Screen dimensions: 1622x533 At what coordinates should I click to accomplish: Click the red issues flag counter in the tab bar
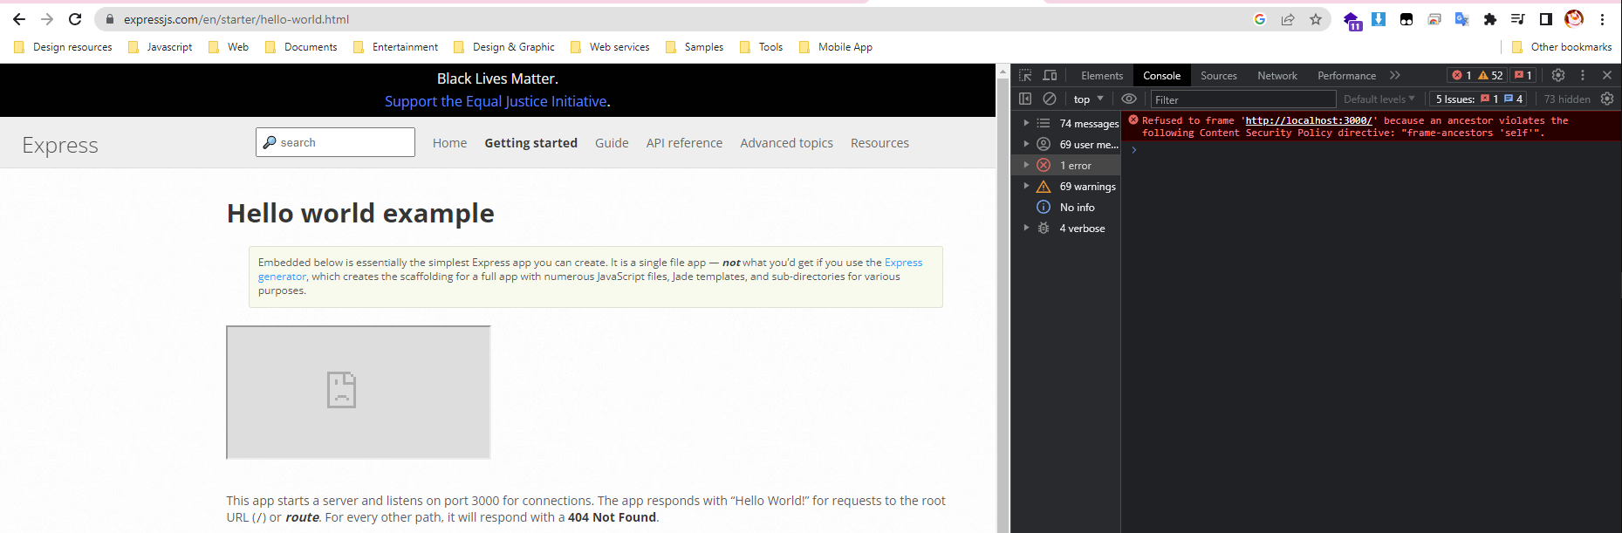pos(1523,75)
